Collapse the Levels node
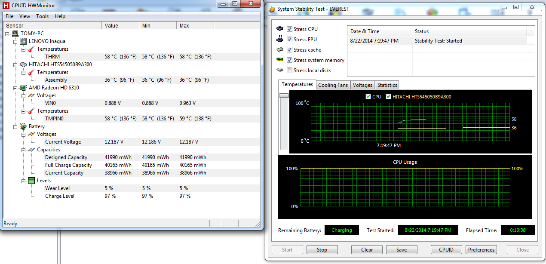The height and width of the screenshot is (264, 546). click(24, 181)
